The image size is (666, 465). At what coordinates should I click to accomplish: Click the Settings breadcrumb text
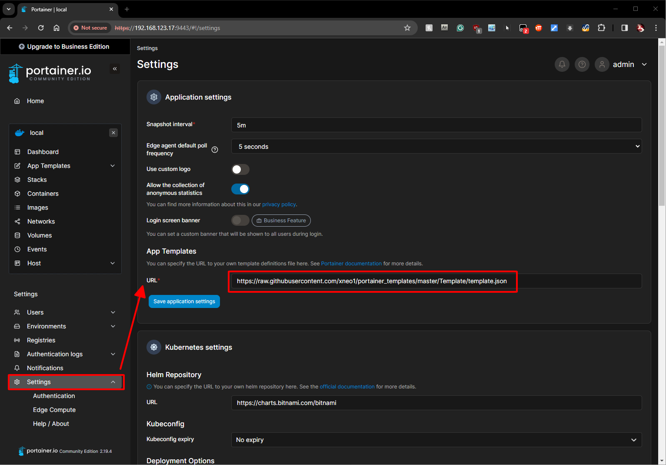click(147, 48)
